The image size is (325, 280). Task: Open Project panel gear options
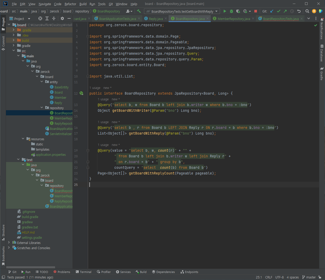[62, 18]
